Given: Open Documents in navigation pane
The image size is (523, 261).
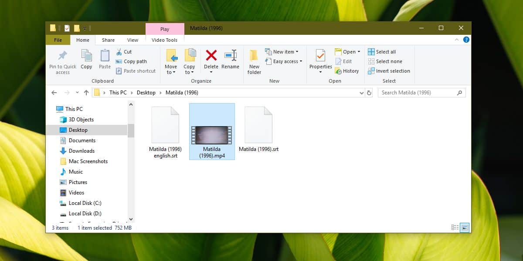Looking at the screenshot, I should [x=77, y=141].
